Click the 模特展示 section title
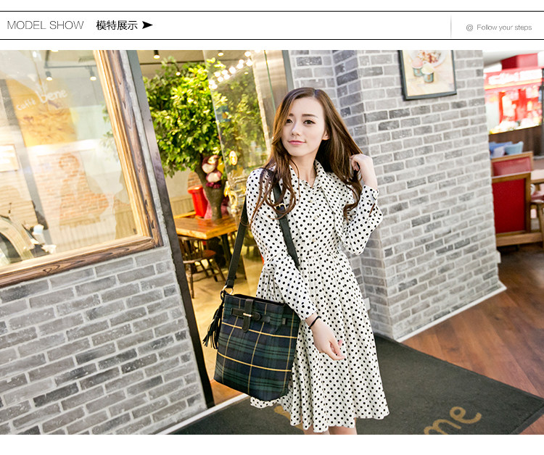The height and width of the screenshot is (455, 544). [x=116, y=25]
